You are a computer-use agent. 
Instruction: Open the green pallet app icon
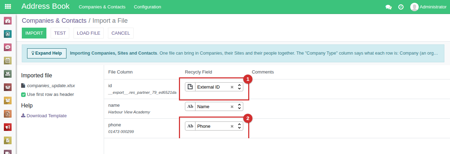pyautogui.click(x=8, y=74)
